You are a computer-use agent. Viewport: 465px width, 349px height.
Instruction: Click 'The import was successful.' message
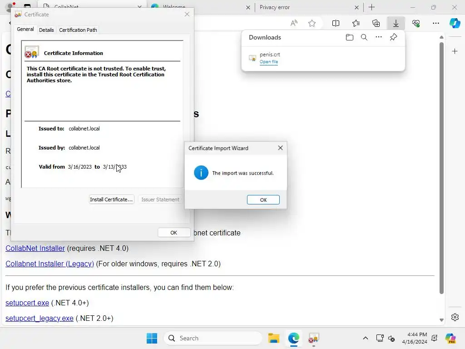pos(243,173)
